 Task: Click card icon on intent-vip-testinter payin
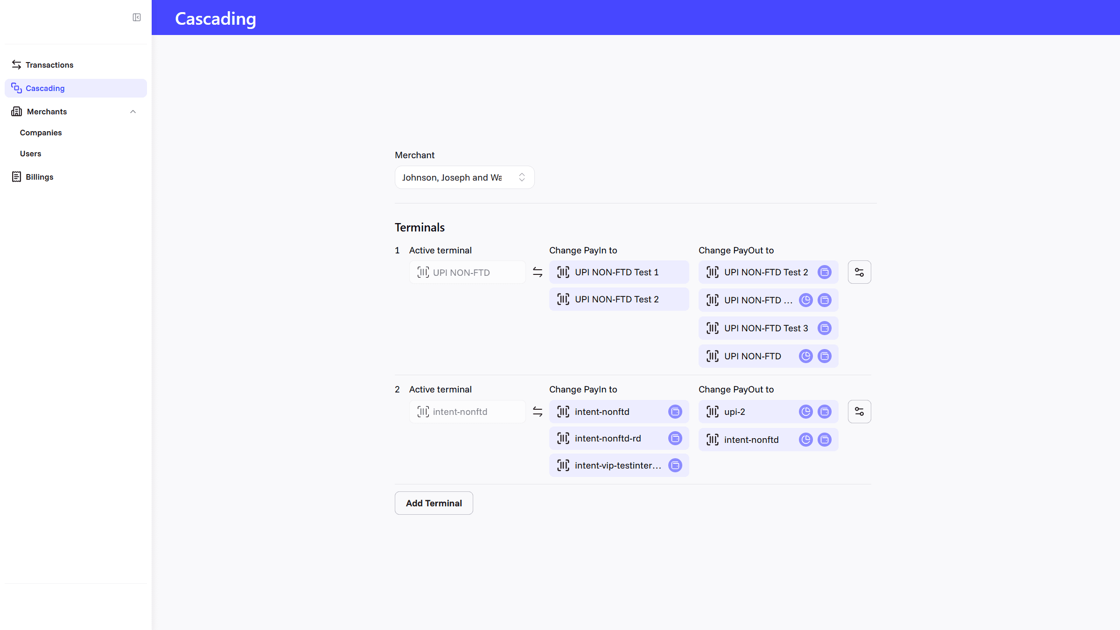(675, 465)
